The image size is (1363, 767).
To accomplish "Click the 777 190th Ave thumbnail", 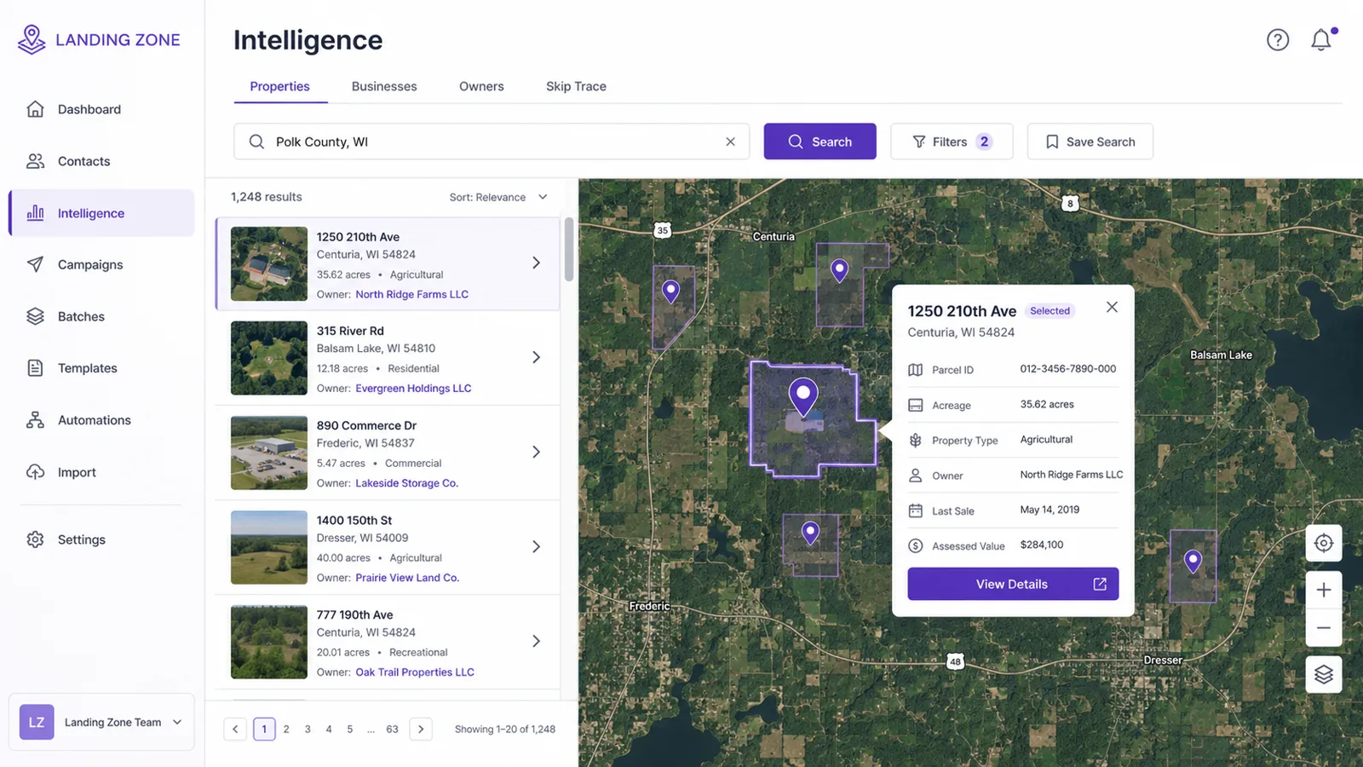I will click(269, 642).
